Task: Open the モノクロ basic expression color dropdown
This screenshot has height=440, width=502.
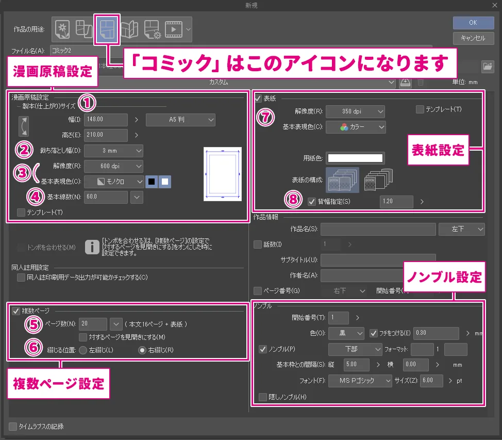Action: click(x=113, y=182)
